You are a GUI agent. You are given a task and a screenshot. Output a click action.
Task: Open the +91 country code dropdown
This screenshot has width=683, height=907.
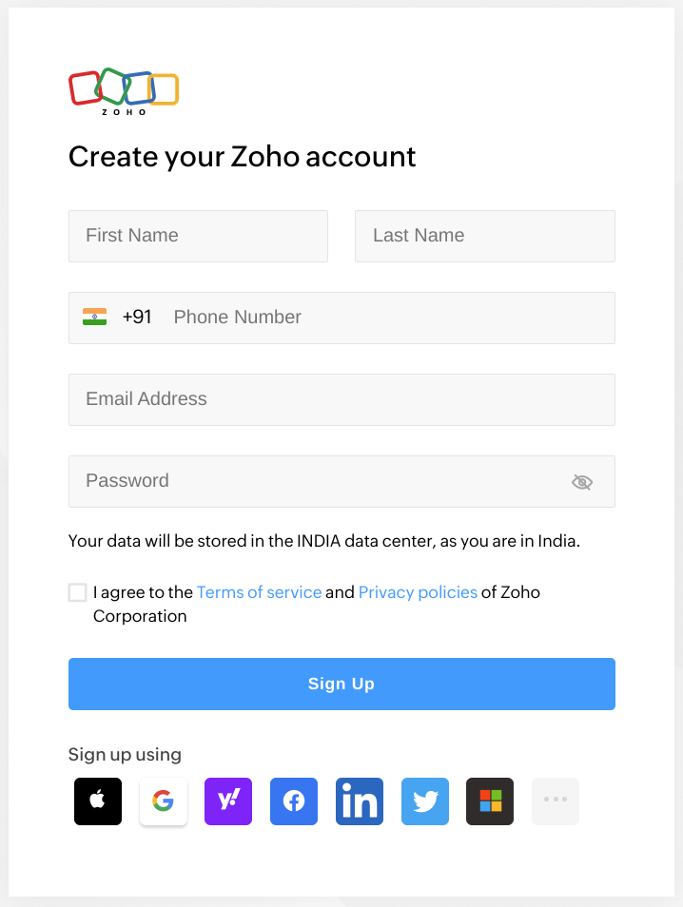137,317
